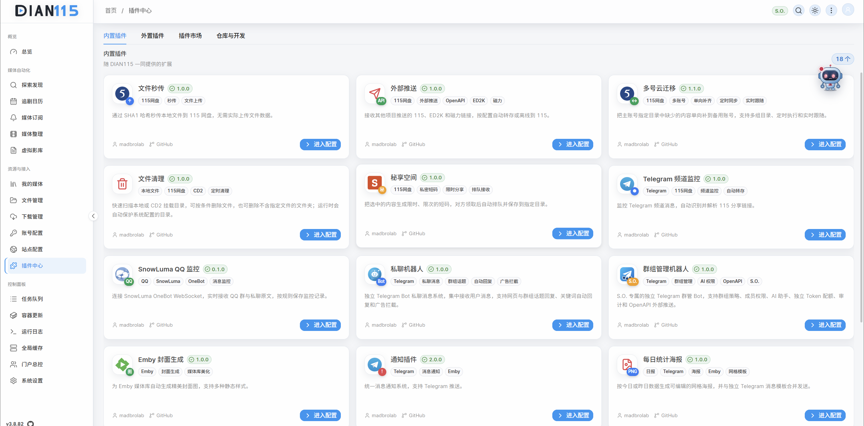Enter configuration for 文件秒传
The height and width of the screenshot is (426, 864).
[x=320, y=144]
